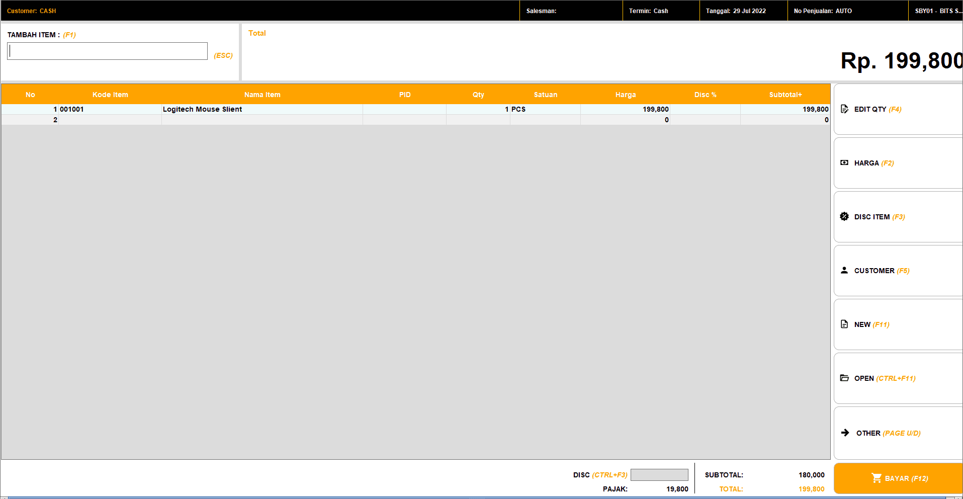
Task: Click Tanggal: 29 Jul 2022 field
Action: 743,11
